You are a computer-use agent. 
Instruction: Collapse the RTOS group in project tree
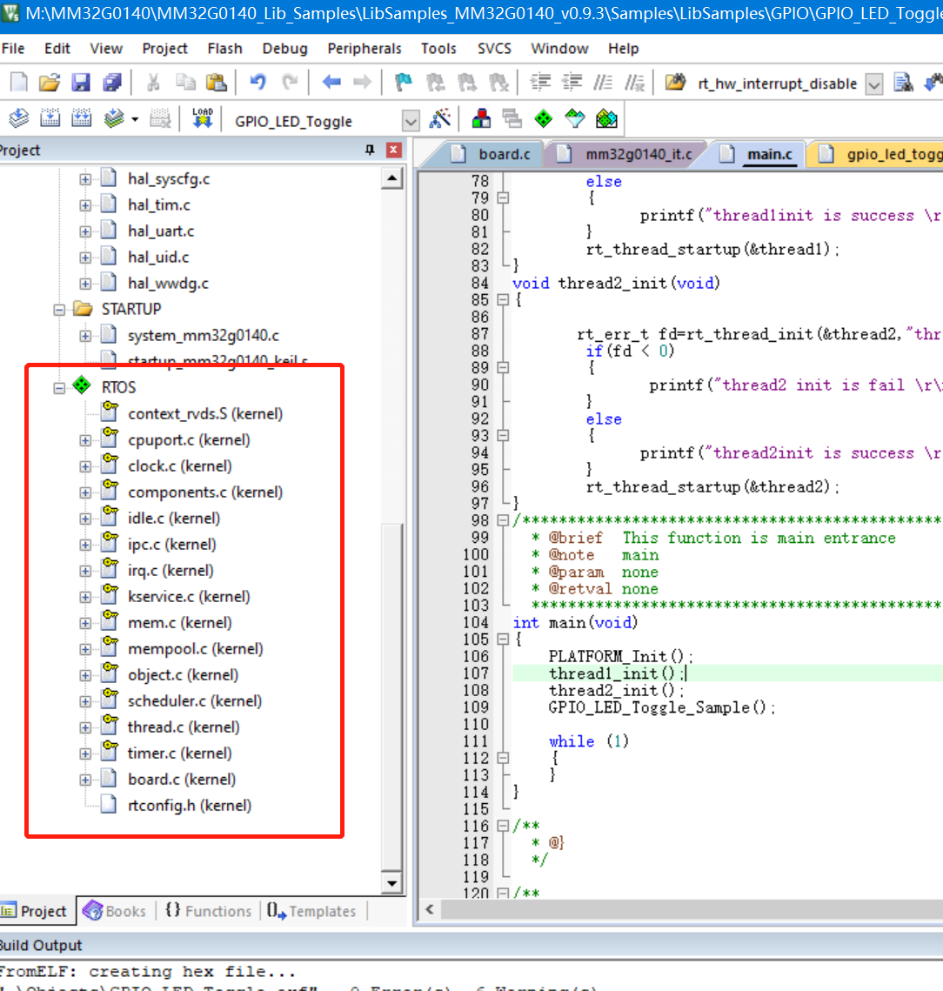tap(59, 388)
